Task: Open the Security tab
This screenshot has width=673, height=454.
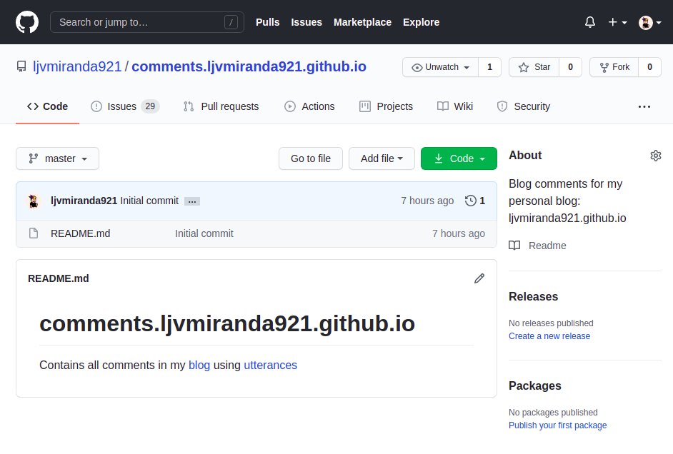Action: point(523,106)
